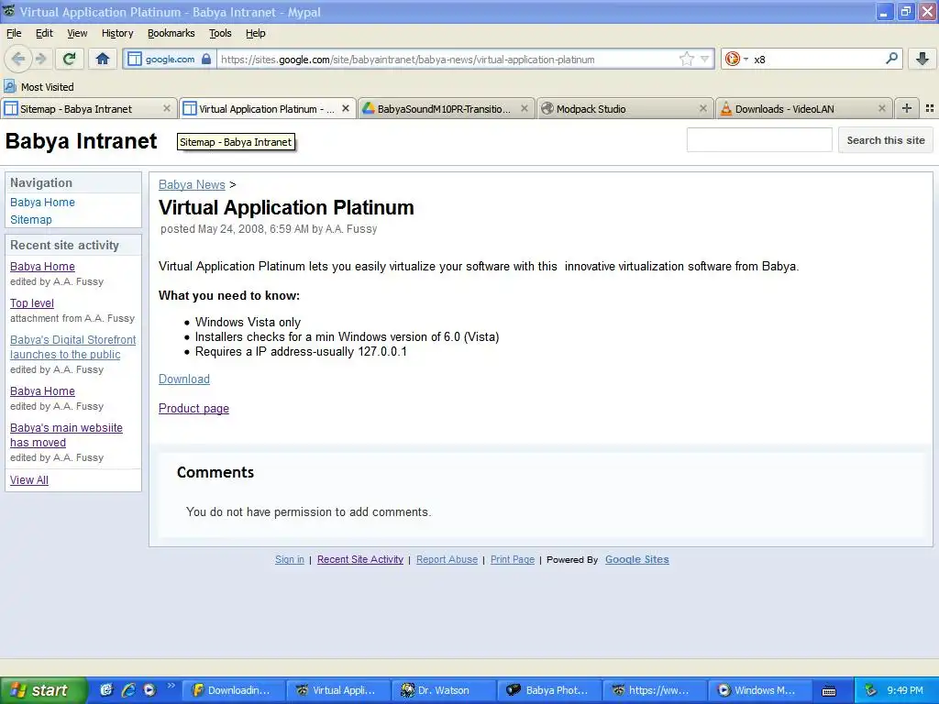
Task: Open Top level activity link
Action: pyautogui.click(x=32, y=303)
